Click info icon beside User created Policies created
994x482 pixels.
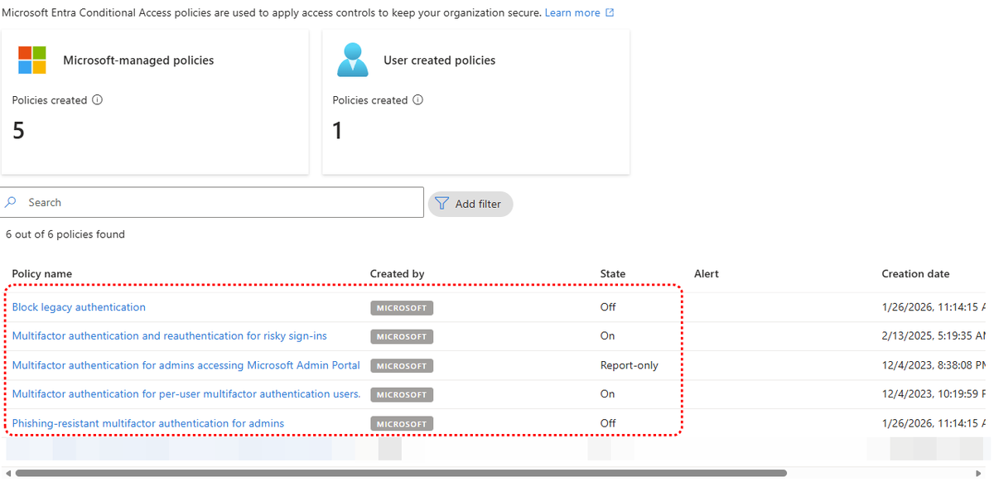[417, 100]
